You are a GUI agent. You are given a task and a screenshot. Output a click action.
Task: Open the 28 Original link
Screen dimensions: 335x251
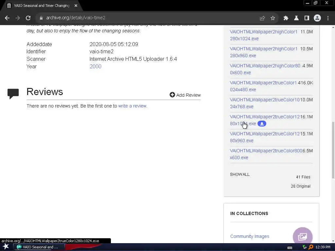(301, 186)
